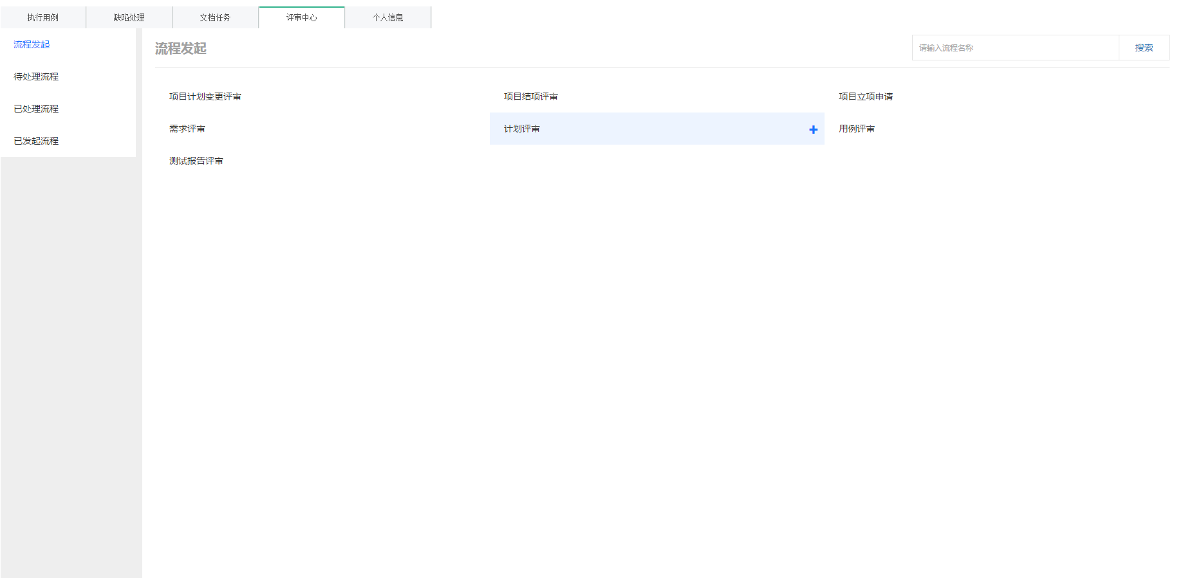Open 待处理流程 in the sidebar
1185x578 pixels.
coord(36,77)
